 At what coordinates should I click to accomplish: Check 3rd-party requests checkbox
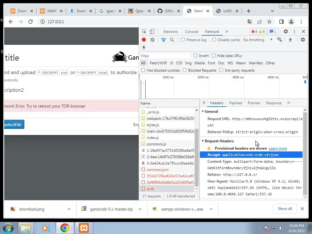(x=221, y=70)
